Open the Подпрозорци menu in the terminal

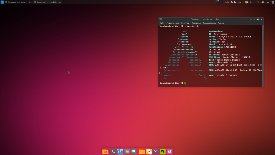[209, 23]
